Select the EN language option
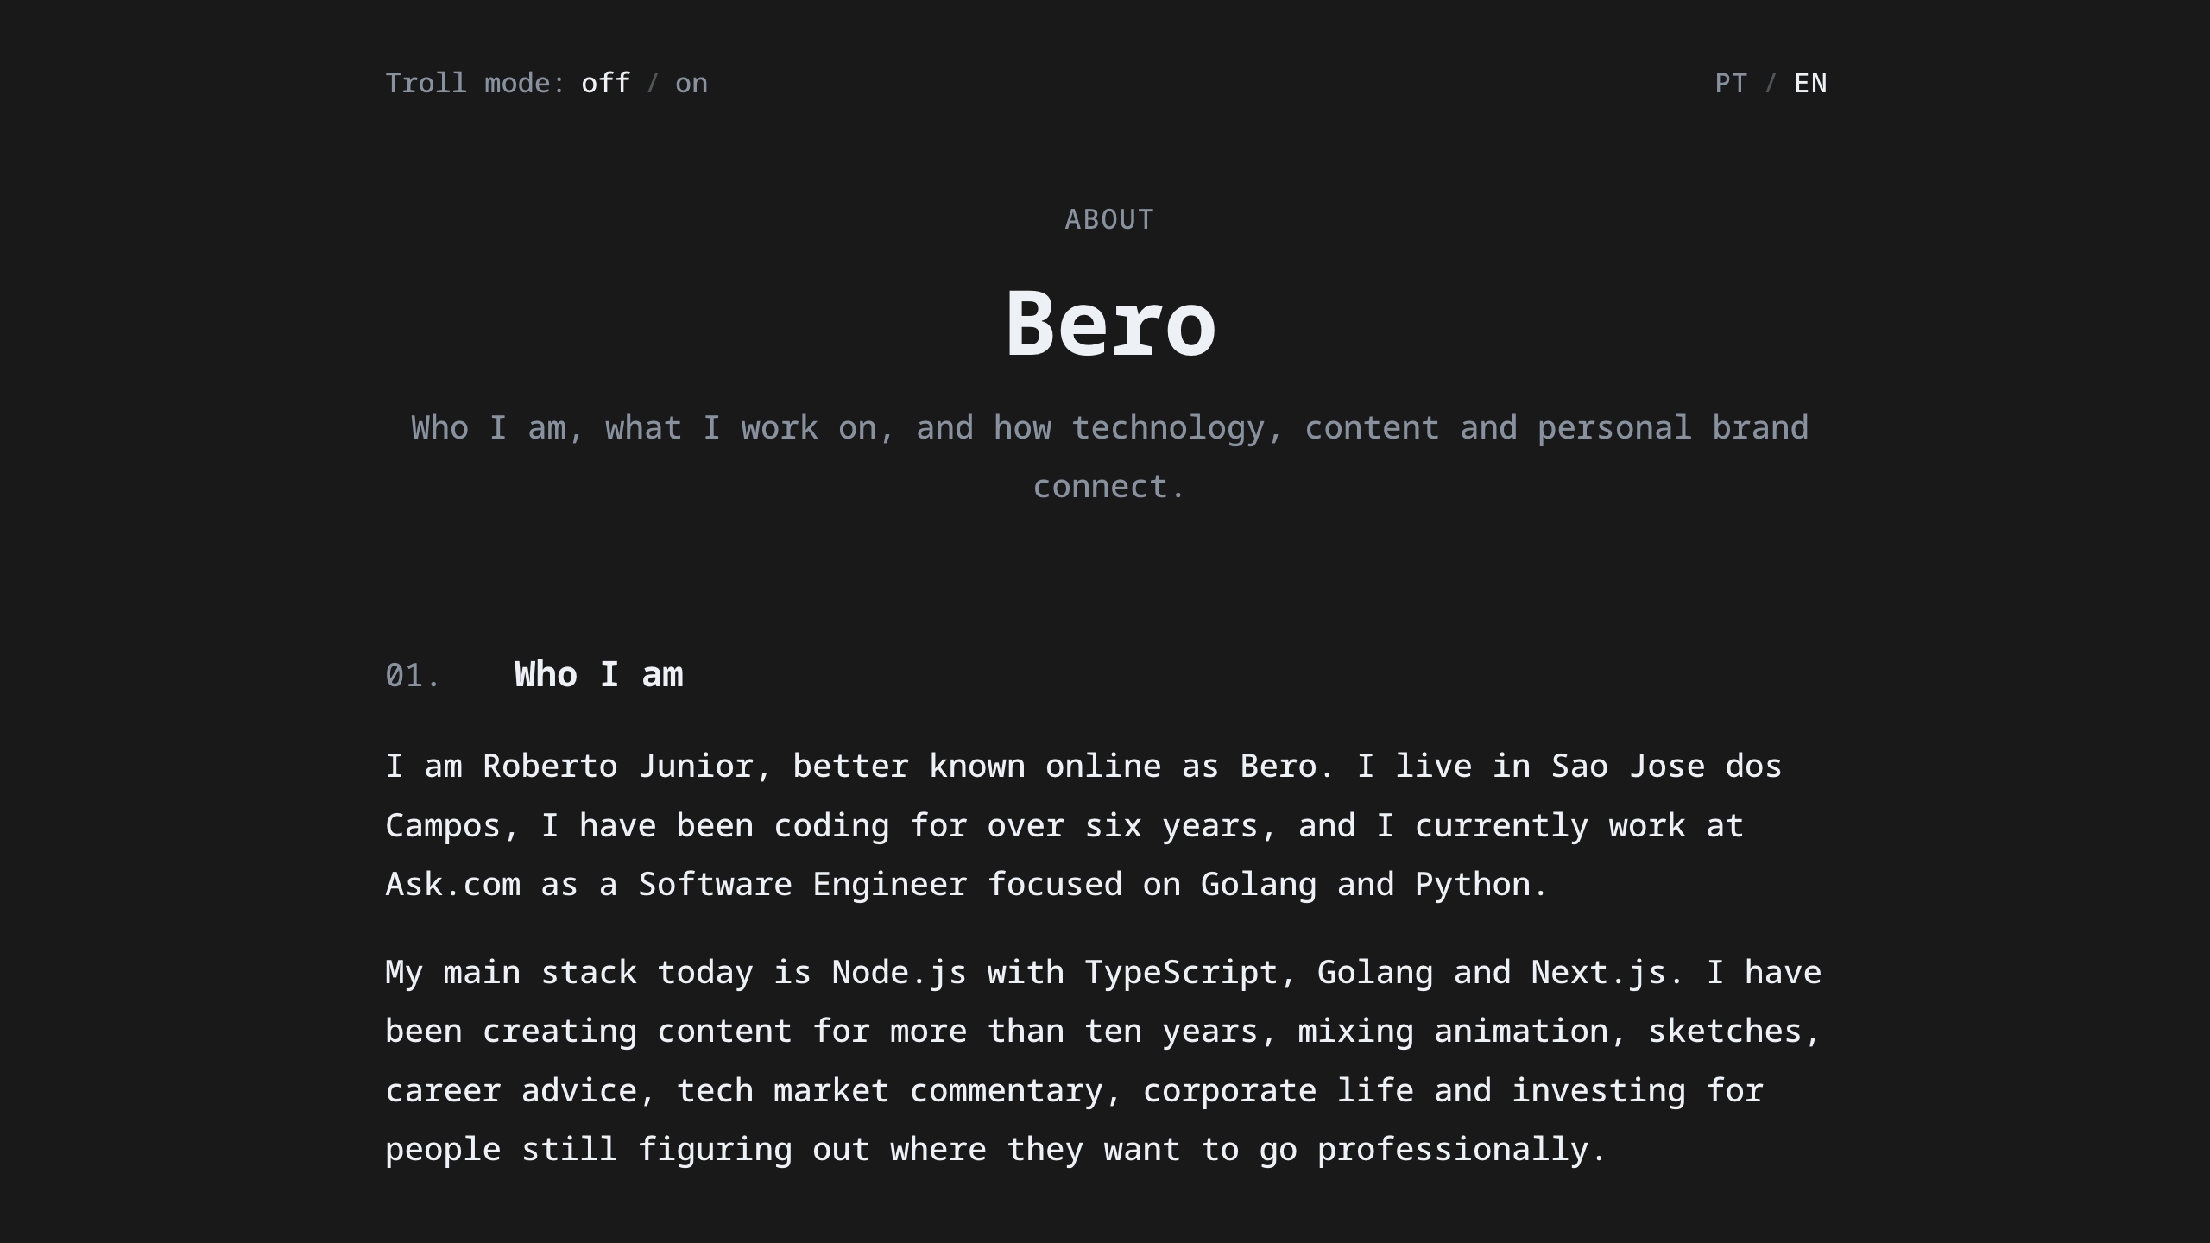The width and height of the screenshot is (2210, 1243). coord(1810,84)
